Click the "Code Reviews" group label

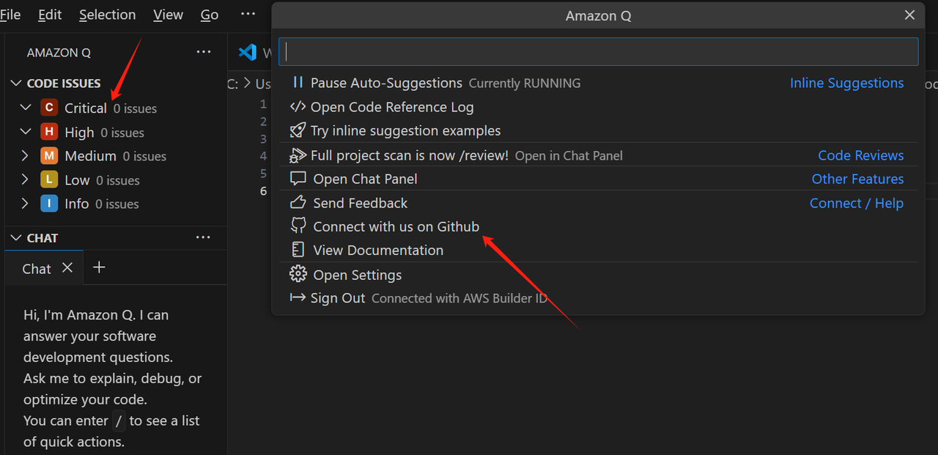[861, 155]
